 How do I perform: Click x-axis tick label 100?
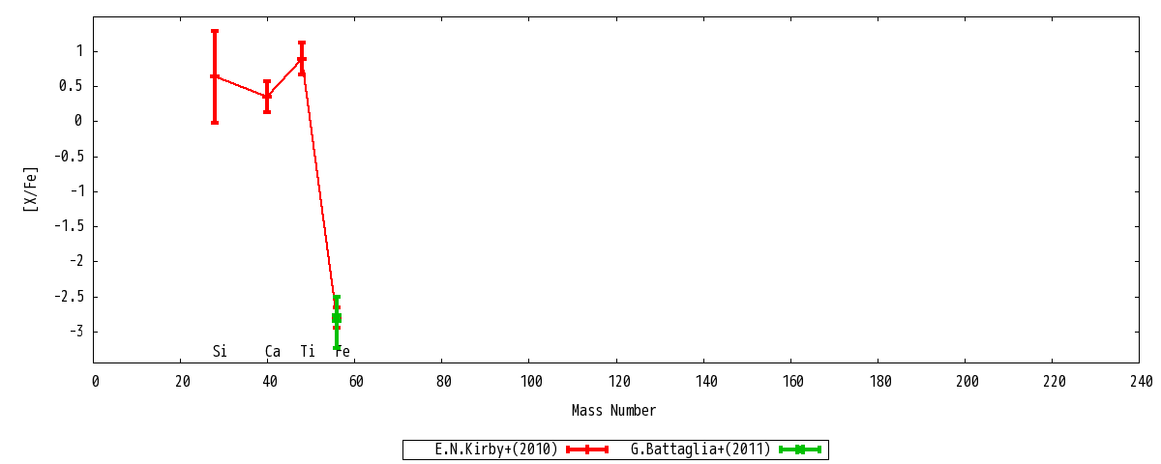tap(530, 382)
